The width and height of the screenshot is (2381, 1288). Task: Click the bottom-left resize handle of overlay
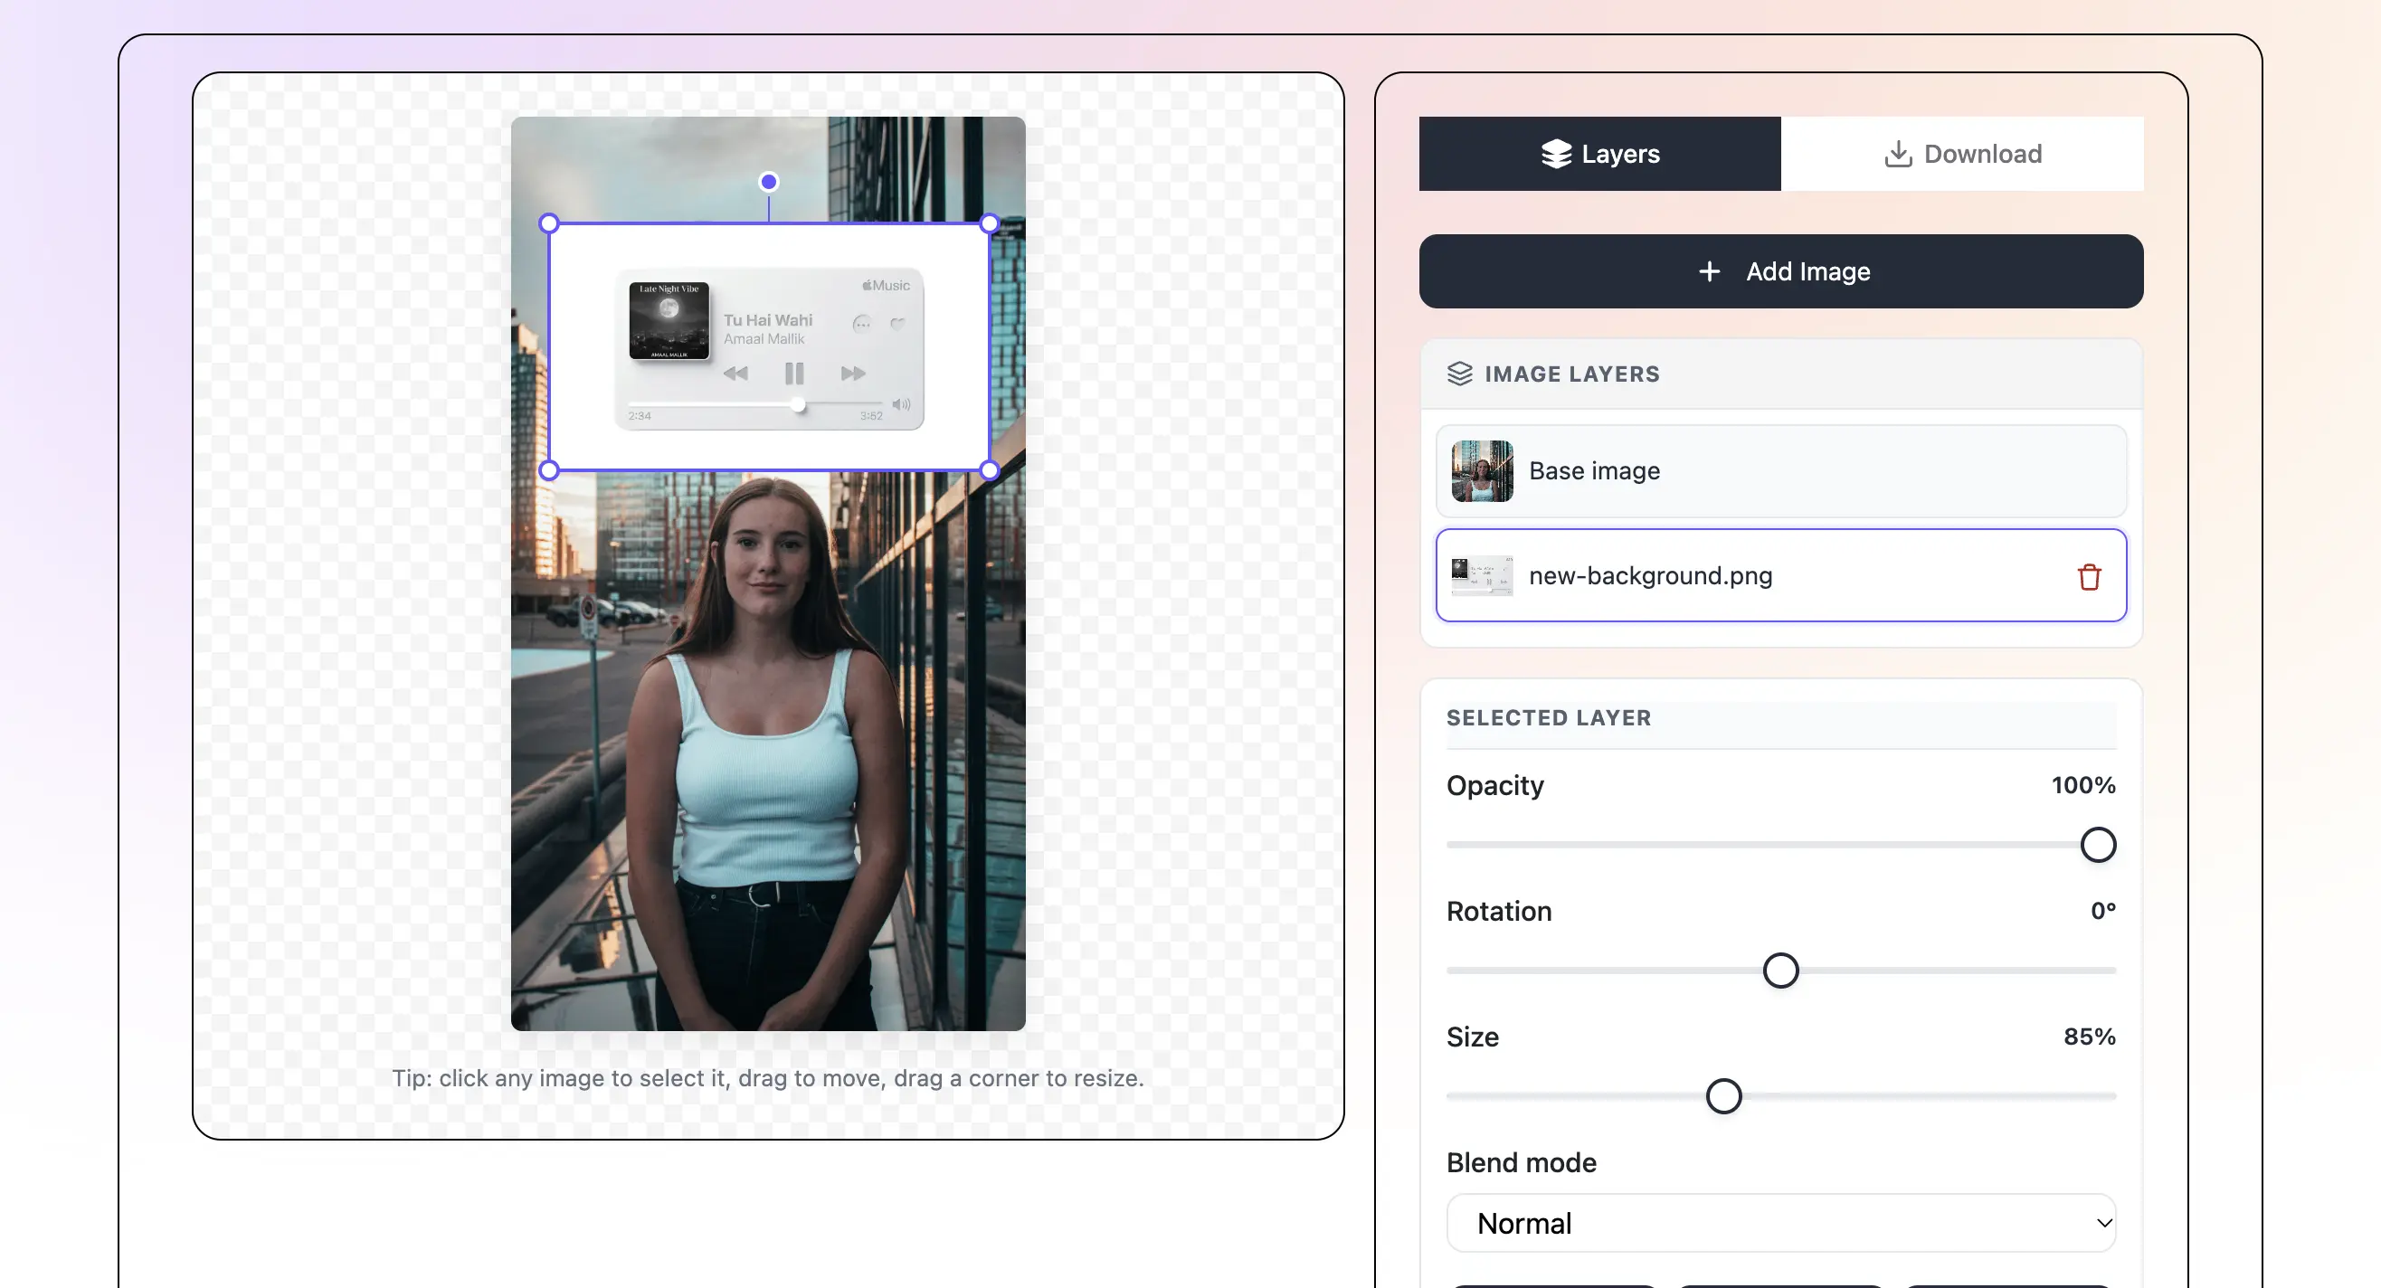pos(549,470)
